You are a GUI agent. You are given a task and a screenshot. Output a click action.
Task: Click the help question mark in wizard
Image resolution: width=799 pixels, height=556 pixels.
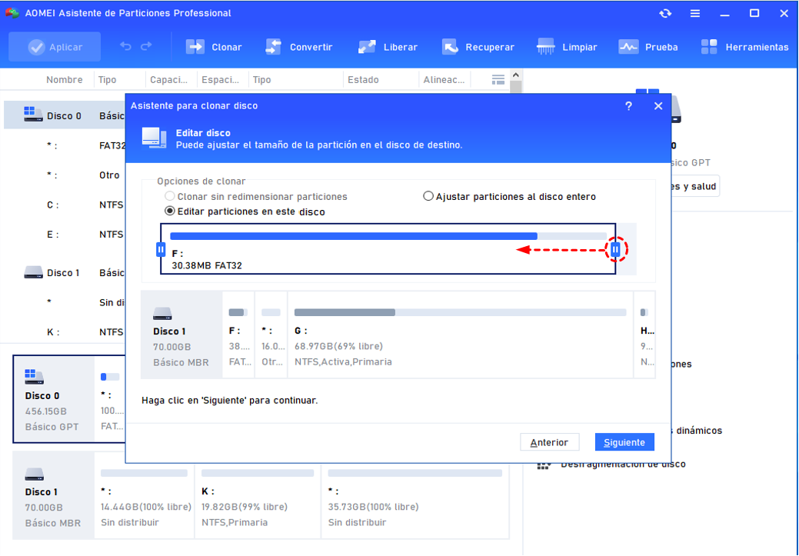tap(628, 106)
